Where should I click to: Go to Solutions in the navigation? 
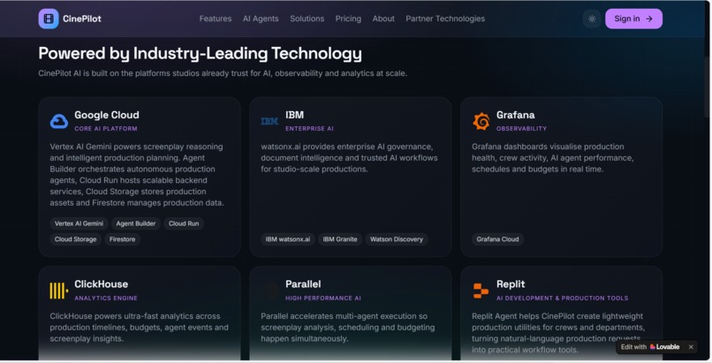(307, 19)
